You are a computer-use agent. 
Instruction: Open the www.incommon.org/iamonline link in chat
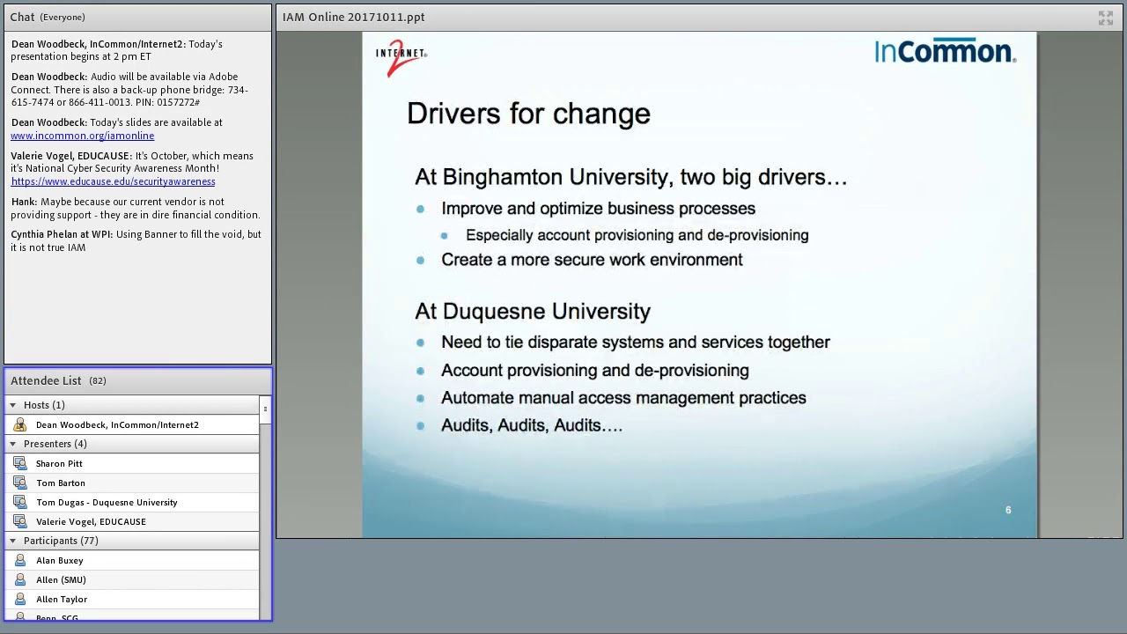tap(83, 136)
